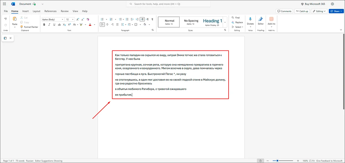345x163 pixels.
Task: Switch to the Layout tab
Action: pyautogui.click(x=37, y=11)
